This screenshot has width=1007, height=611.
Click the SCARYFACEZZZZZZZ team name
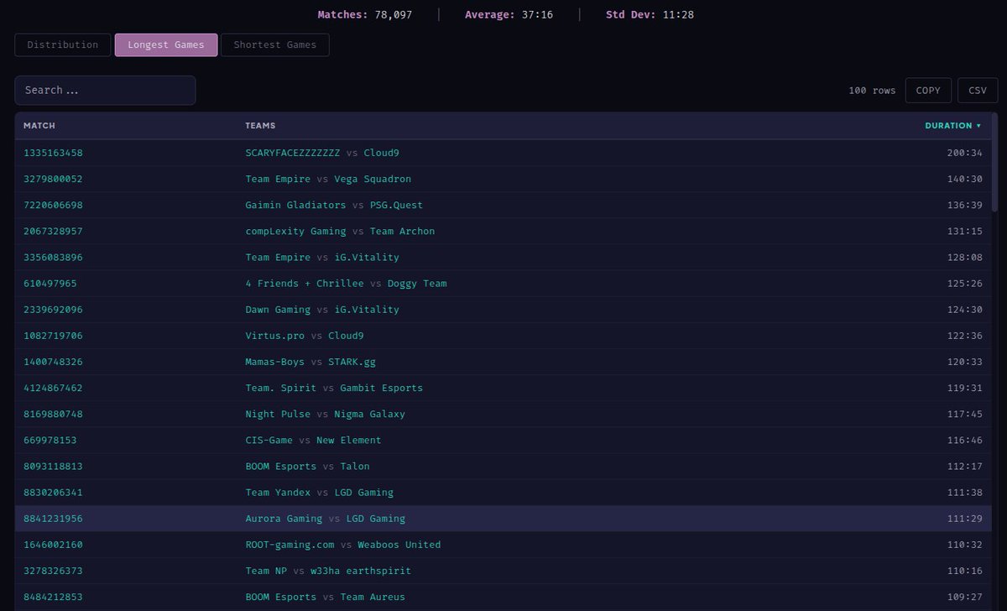293,153
